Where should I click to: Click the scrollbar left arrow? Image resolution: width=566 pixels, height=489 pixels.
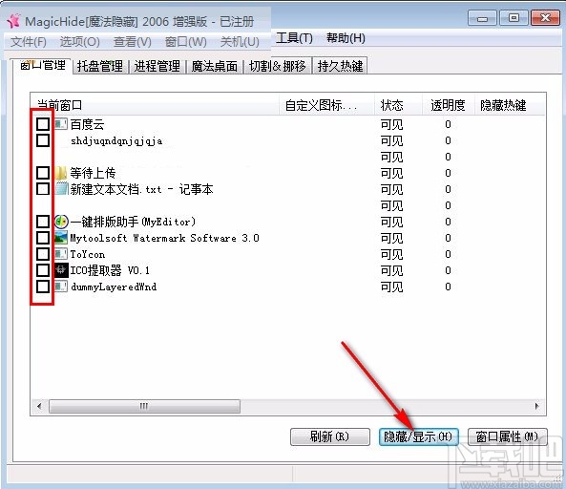pyautogui.click(x=39, y=406)
